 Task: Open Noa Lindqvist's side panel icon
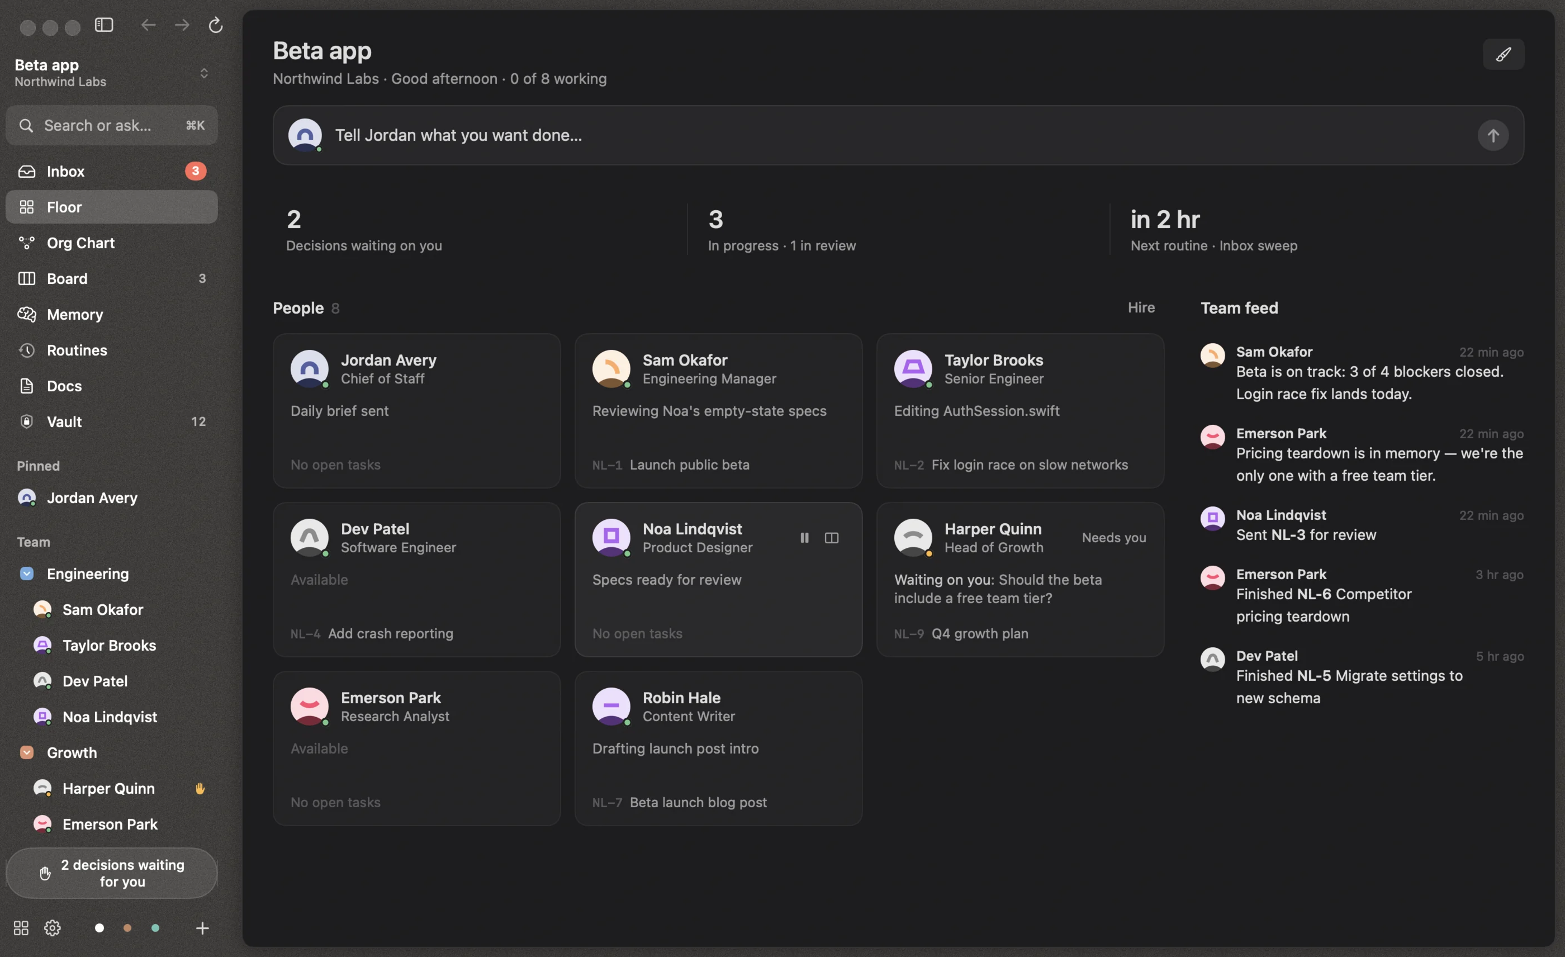tap(832, 538)
